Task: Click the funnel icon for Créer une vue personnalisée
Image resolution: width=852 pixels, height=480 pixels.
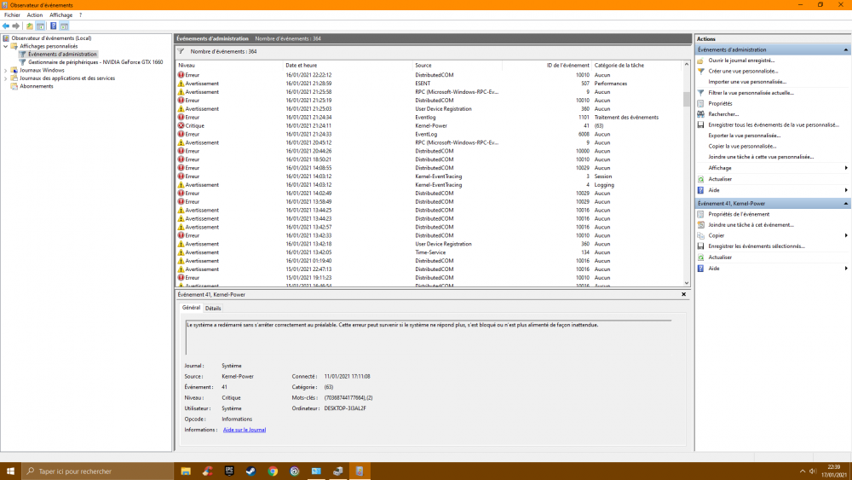Action: click(700, 72)
